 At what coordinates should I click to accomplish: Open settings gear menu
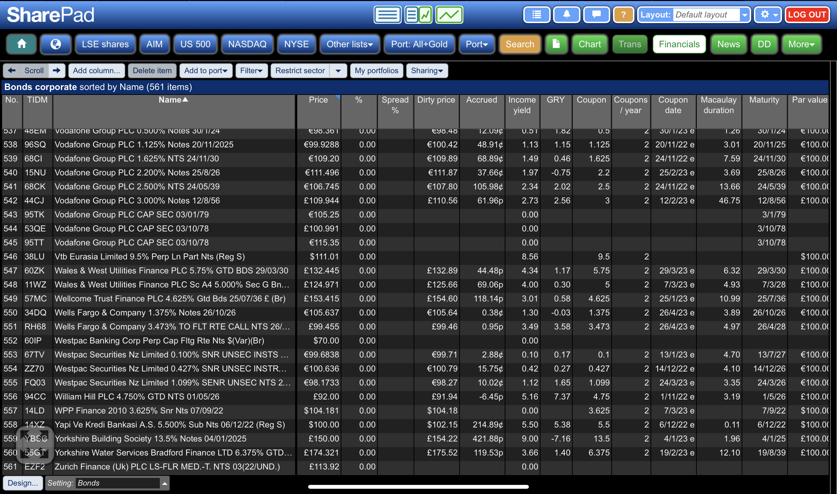pyautogui.click(x=768, y=15)
